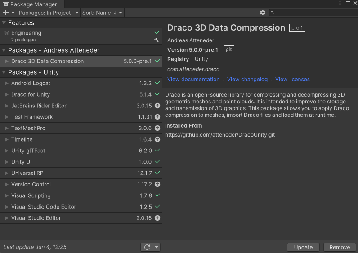Focus the package search field

pos(314,13)
